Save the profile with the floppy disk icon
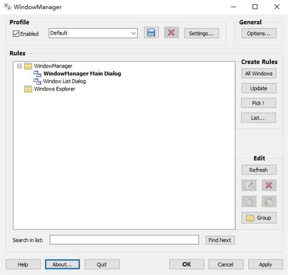Image resolution: width=288 pixels, height=275 pixels. [x=151, y=33]
